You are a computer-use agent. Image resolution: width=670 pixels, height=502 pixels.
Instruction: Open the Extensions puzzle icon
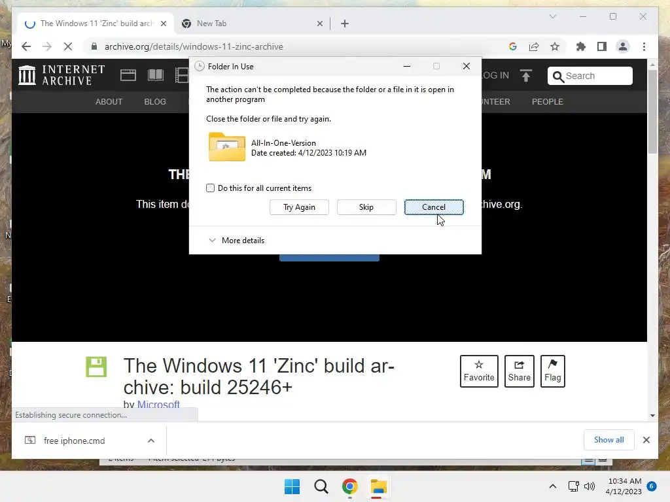(x=581, y=46)
